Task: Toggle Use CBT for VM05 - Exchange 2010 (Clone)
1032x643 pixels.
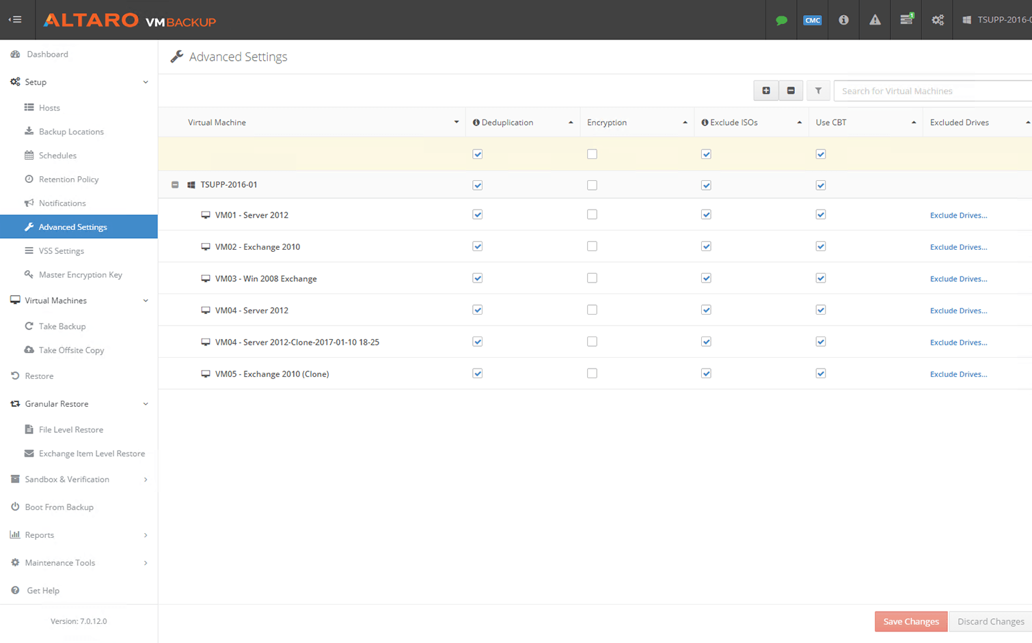Action: pos(821,373)
